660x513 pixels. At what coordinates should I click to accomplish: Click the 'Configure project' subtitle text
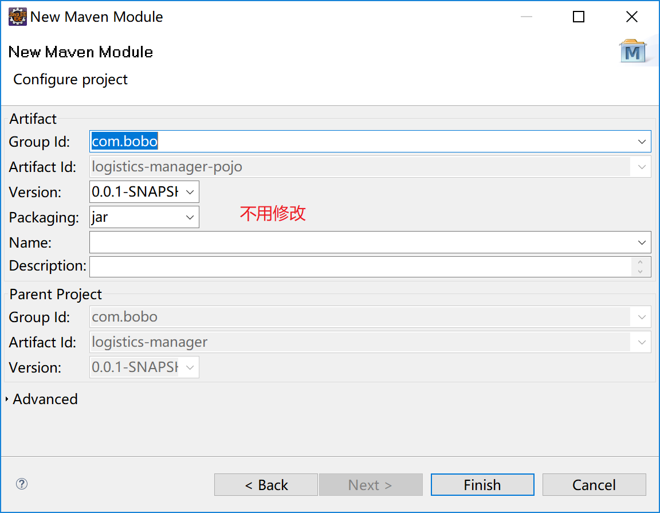pyautogui.click(x=70, y=80)
